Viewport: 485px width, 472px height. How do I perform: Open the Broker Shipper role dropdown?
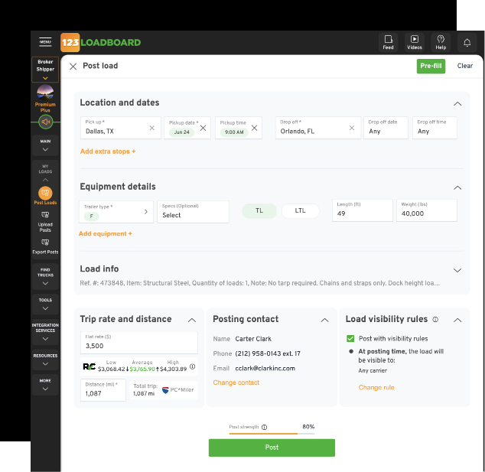tap(45, 70)
